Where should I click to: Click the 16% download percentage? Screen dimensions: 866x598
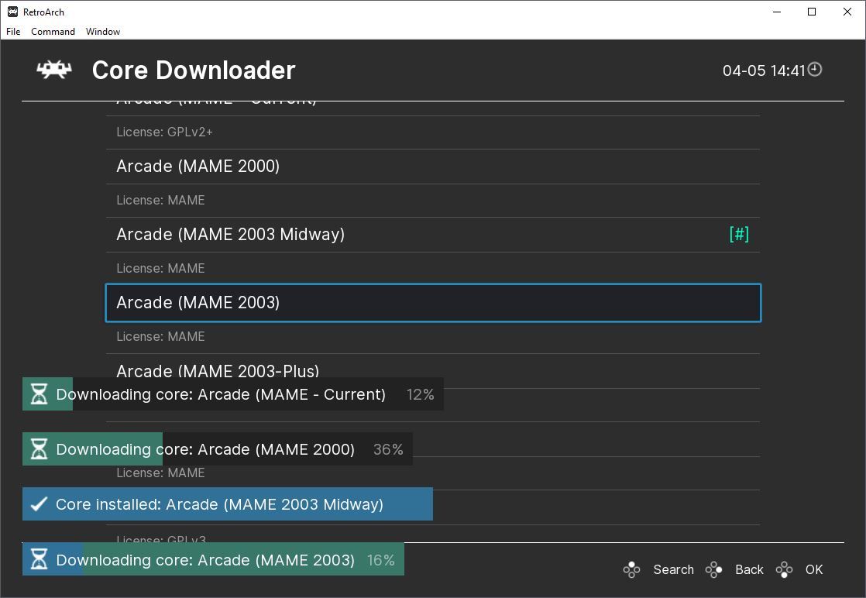coord(380,560)
